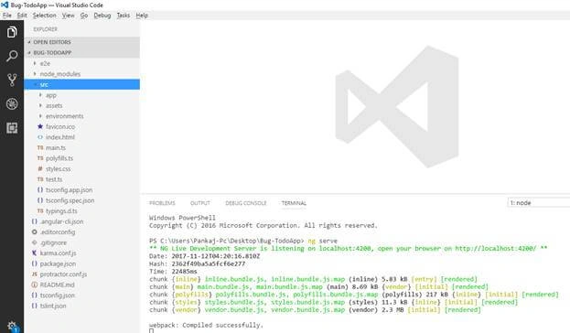Open the Debug view in activity bar

point(12,104)
